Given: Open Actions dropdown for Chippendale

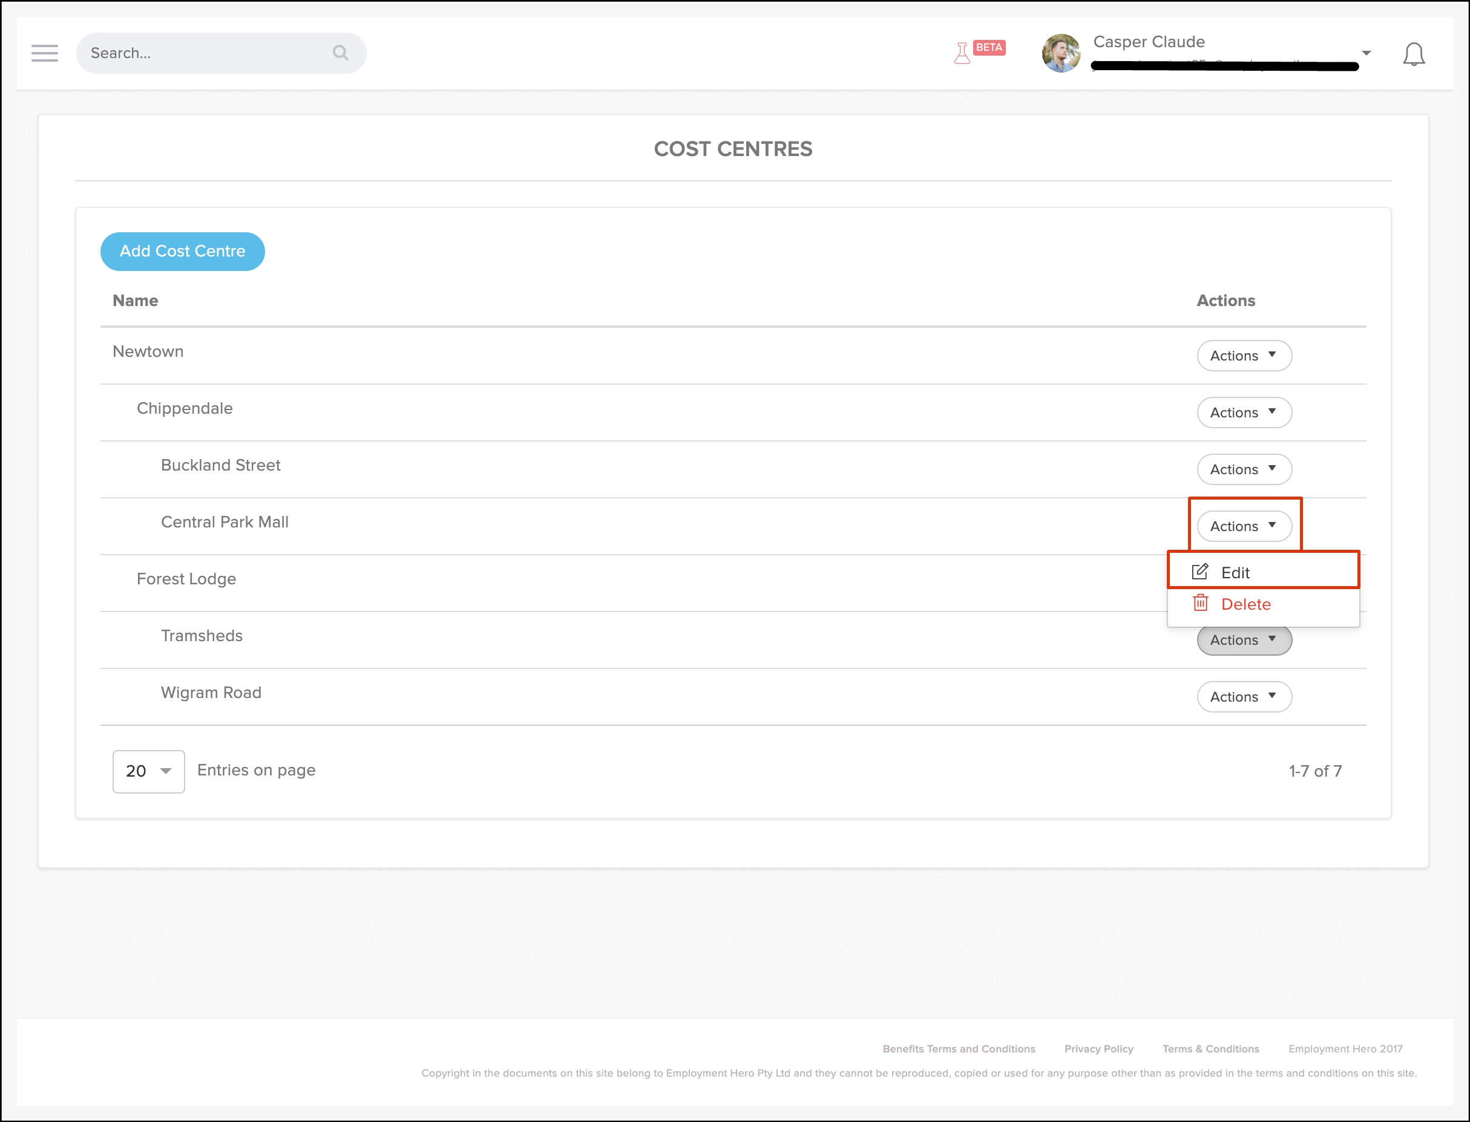Looking at the screenshot, I should 1244,412.
